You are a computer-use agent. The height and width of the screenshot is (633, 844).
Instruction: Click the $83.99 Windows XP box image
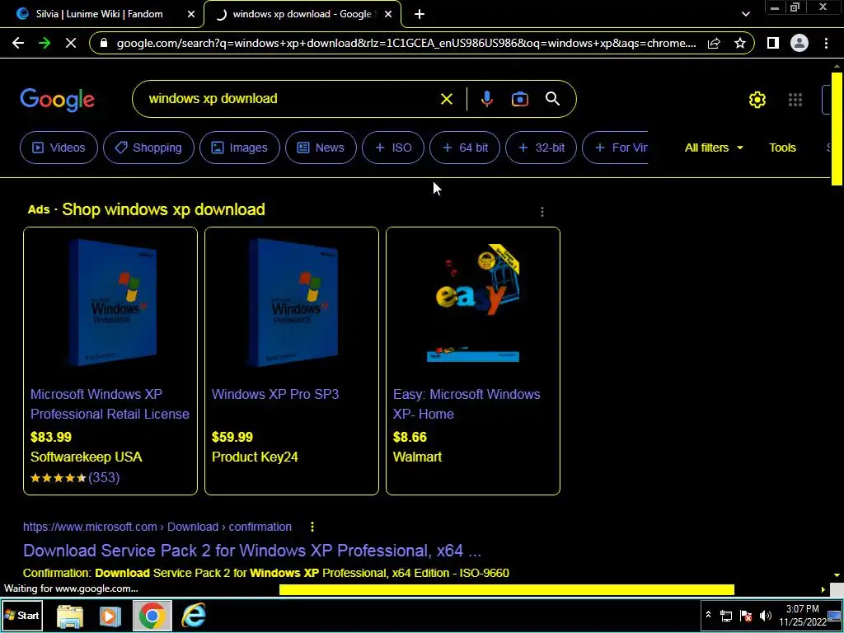[110, 303]
